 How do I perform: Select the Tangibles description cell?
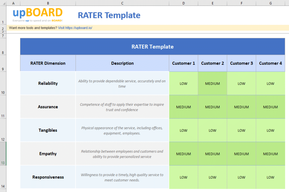point(122,130)
